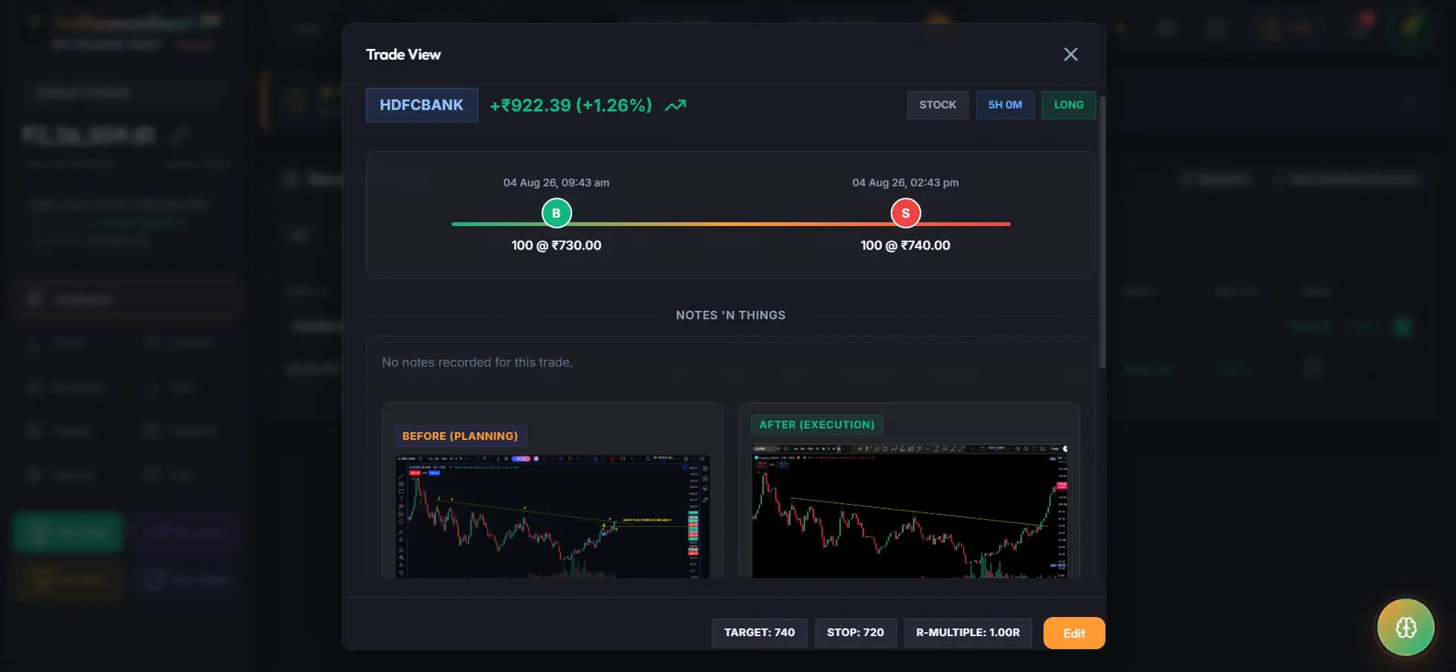Open the brain AI assistant icon

[1406, 627]
